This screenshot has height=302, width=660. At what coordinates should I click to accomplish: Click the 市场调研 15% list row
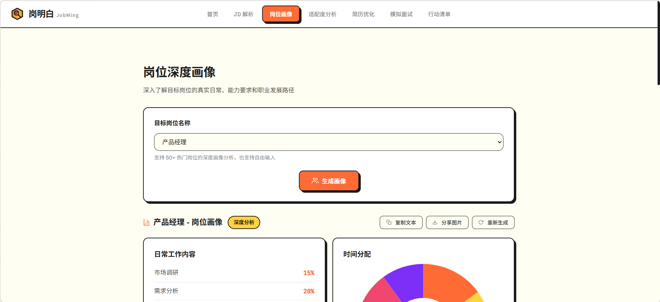coord(234,273)
